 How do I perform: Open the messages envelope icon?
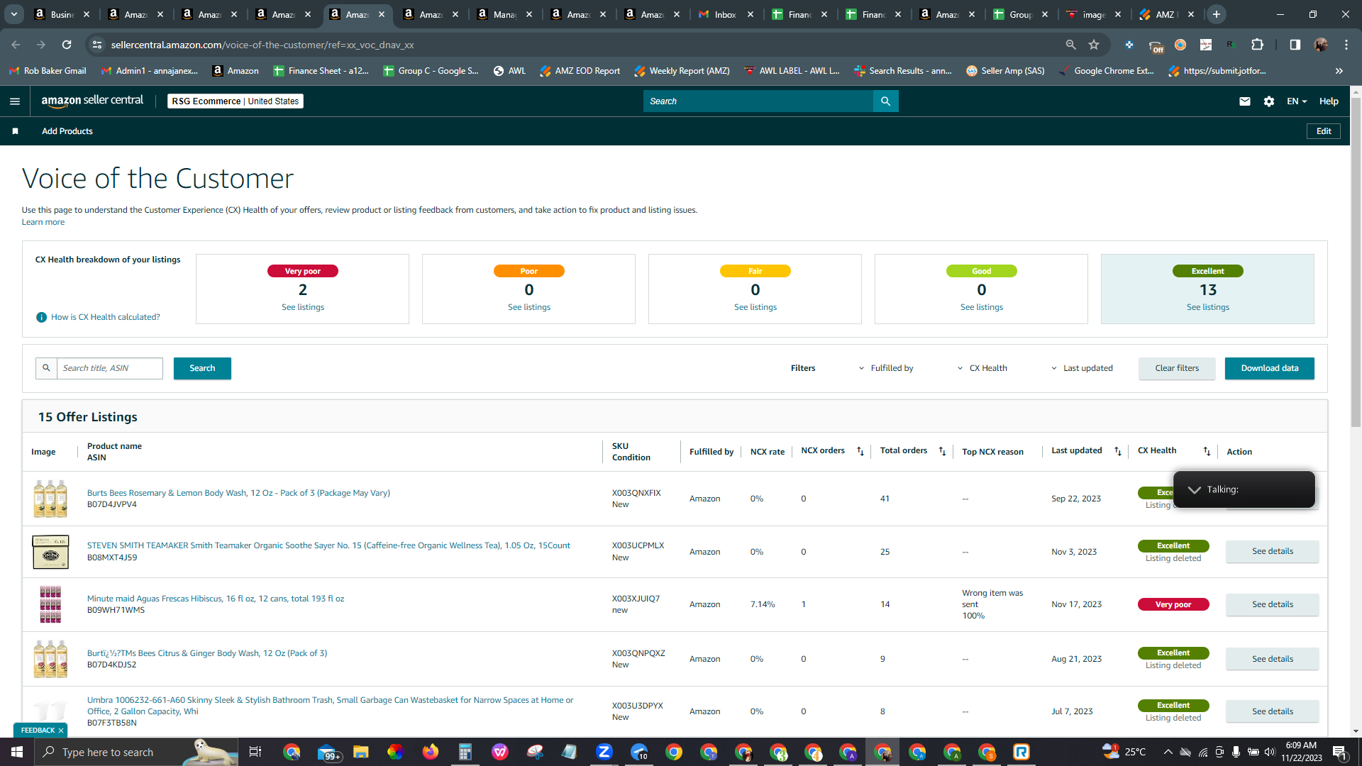[1244, 101]
